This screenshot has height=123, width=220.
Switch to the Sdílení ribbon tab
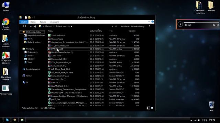point(43,22)
